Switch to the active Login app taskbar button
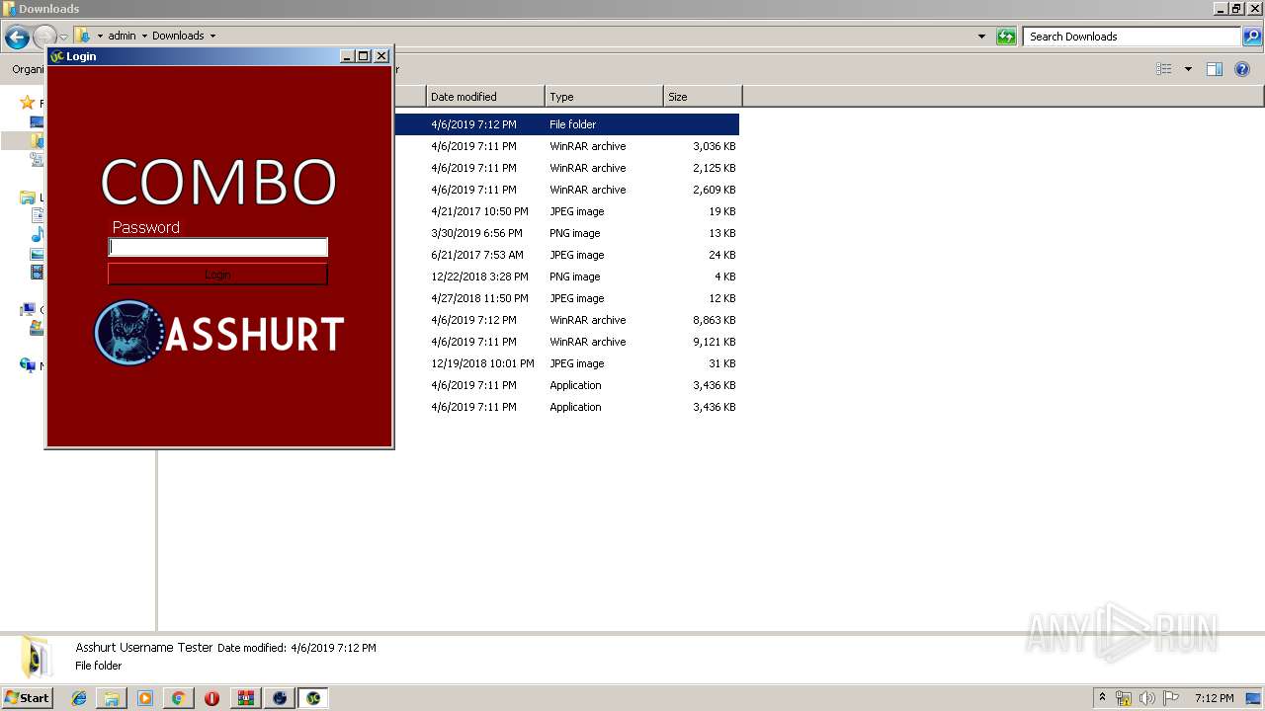Screen dimensions: 1265x711 point(313,698)
